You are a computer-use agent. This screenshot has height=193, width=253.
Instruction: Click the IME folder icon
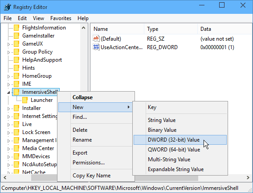(16, 84)
